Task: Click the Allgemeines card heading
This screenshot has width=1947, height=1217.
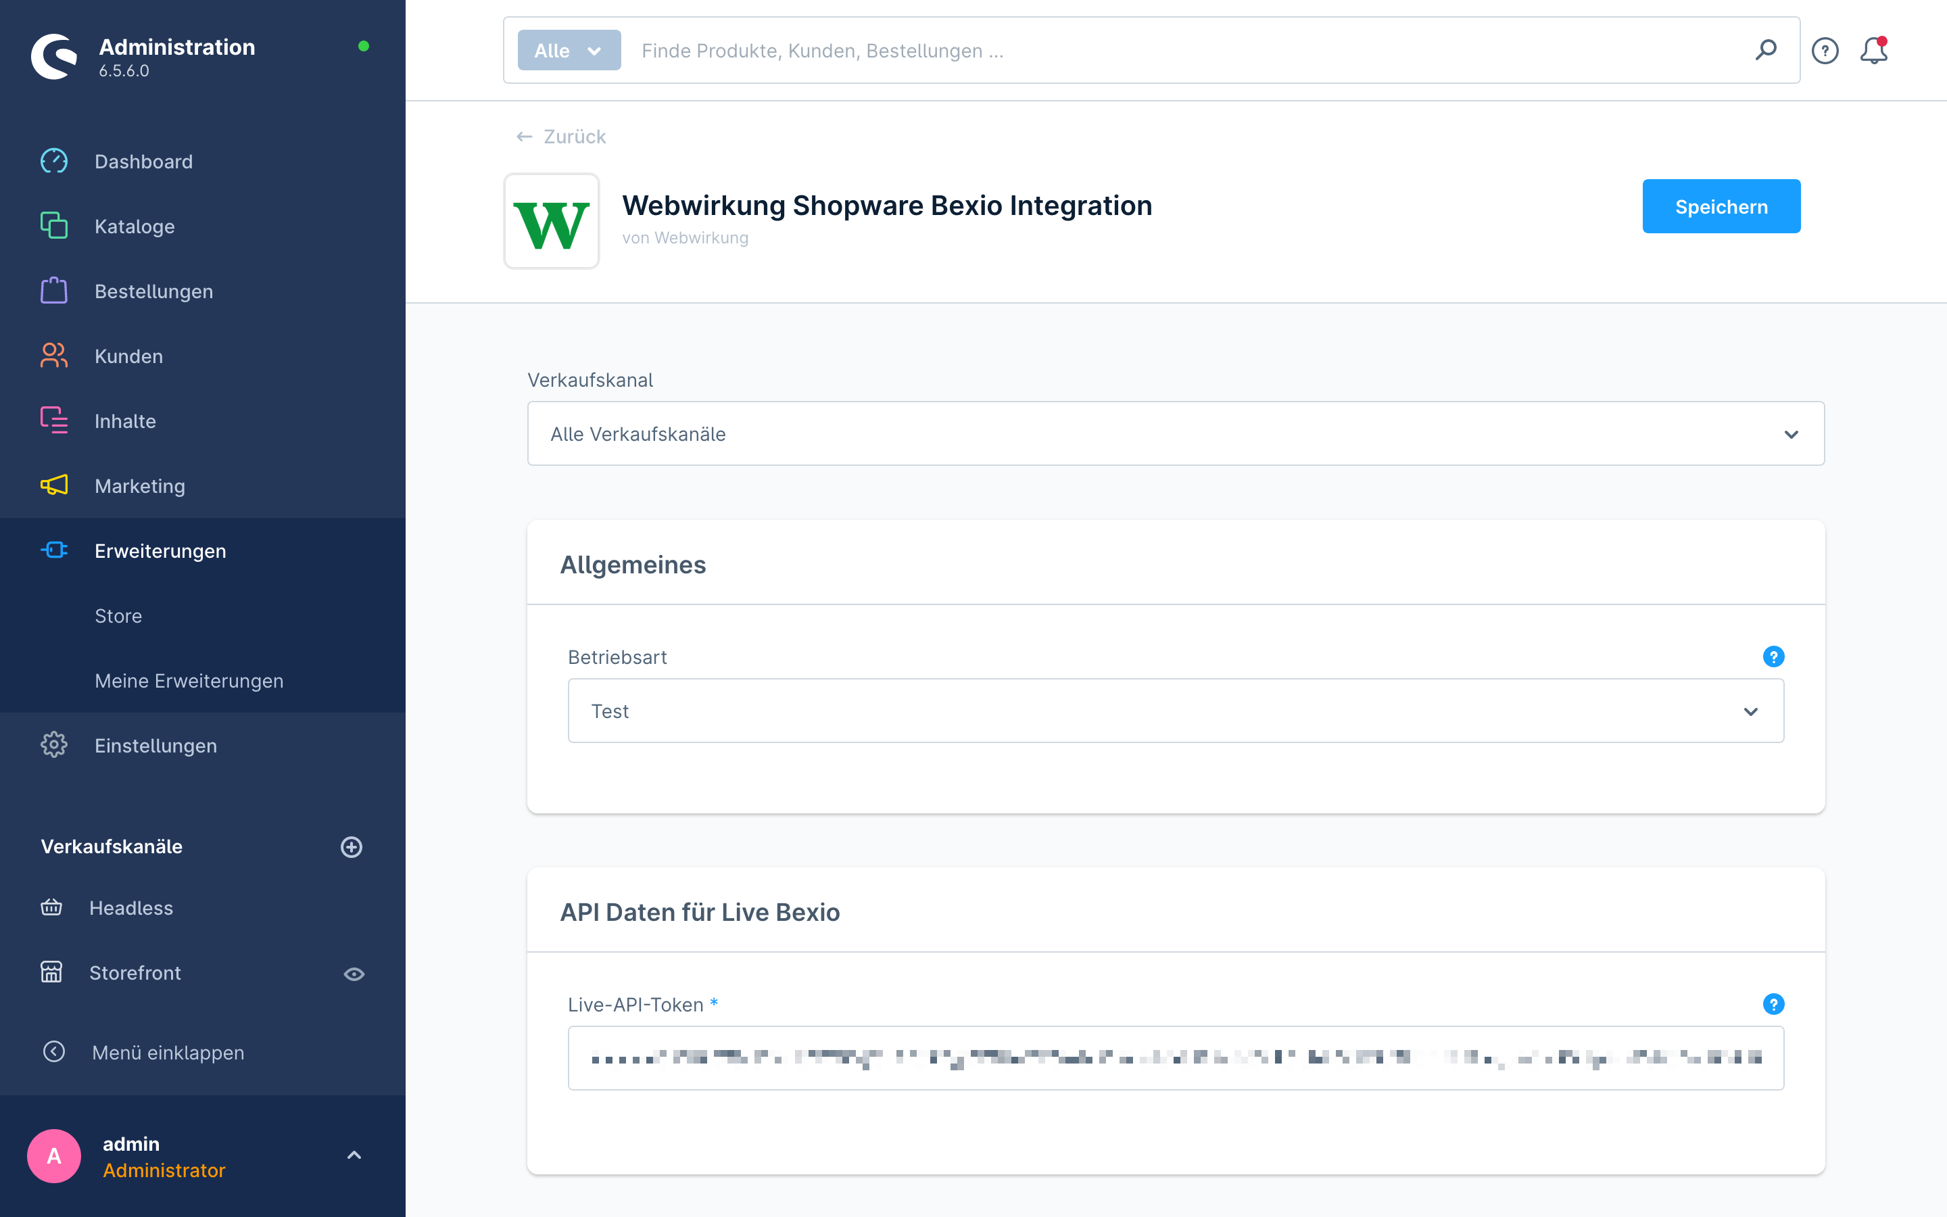Action: 632,565
